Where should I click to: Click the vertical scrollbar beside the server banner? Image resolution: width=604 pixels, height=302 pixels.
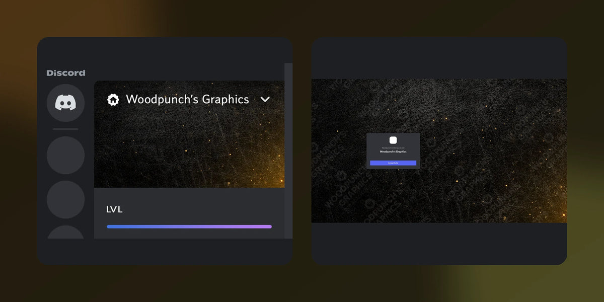tap(288, 151)
